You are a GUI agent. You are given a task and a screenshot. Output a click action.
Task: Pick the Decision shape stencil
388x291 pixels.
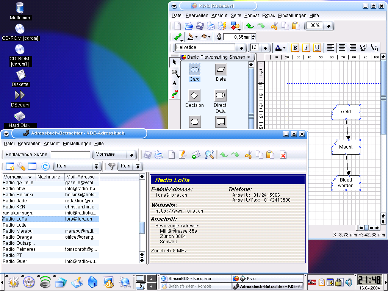pyautogui.click(x=194, y=95)
